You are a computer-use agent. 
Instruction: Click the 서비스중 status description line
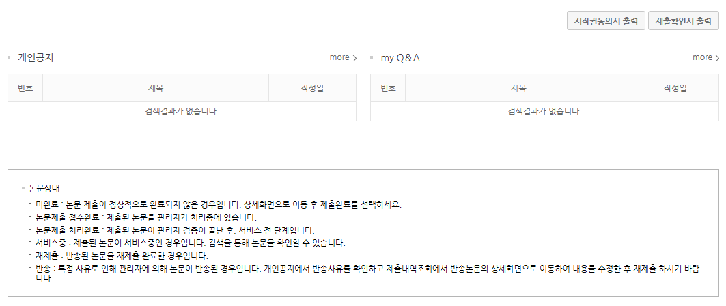click(191, 243)
